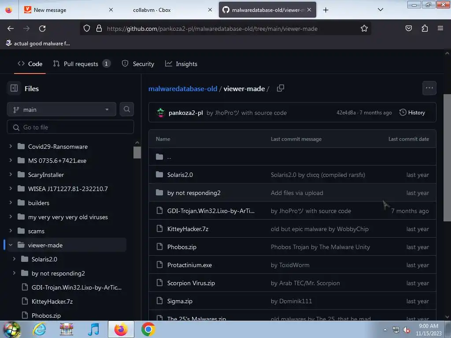
Task: Open the Firefox hamburger menu
Action: pyautogui.click(x=440, y=28)
